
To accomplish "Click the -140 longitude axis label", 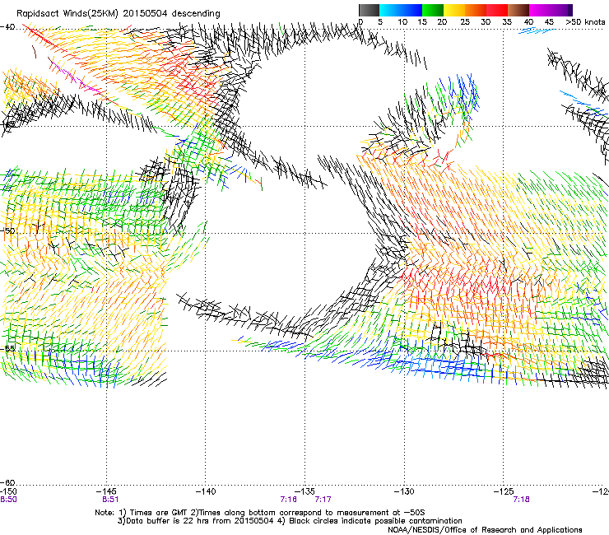I will 206,491.
